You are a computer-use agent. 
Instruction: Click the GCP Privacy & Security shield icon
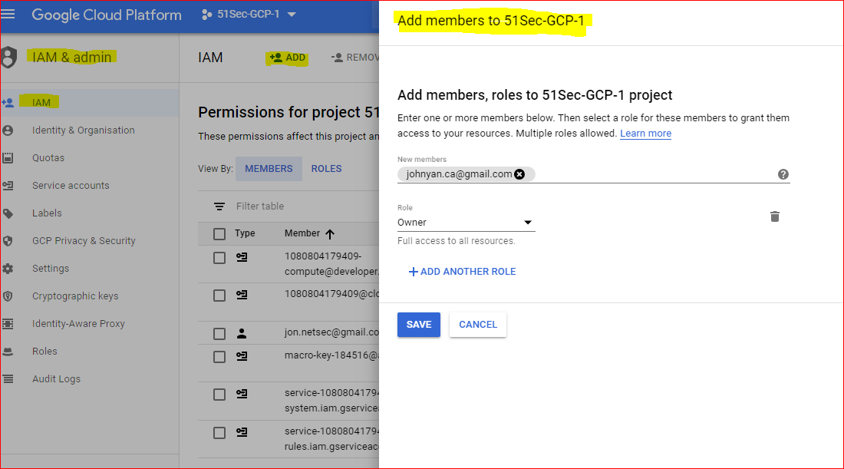(8, 241)
